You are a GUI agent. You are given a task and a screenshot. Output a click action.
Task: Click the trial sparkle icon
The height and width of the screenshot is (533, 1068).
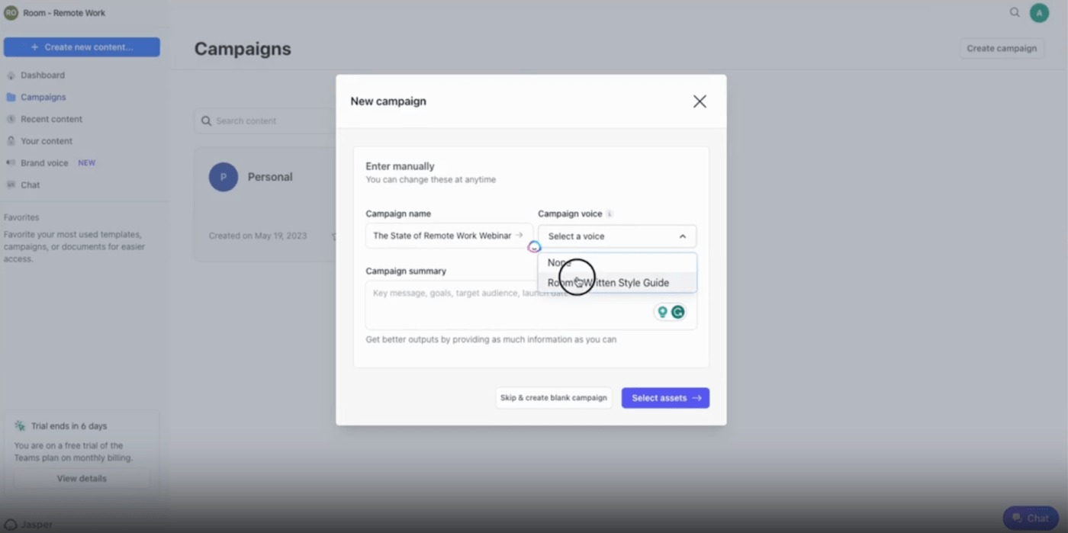[20, 426]
